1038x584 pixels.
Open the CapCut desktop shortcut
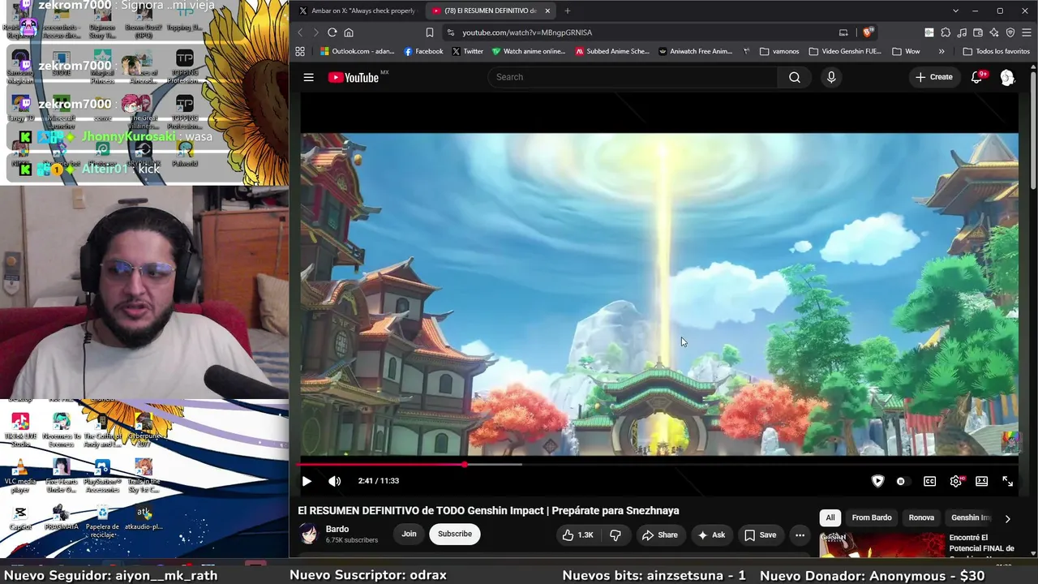tap(20, 517)
